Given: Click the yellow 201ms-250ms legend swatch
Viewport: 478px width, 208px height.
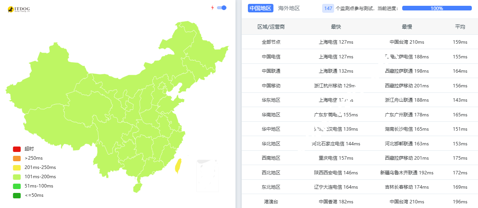Looking at the screenshot, I should tap(17, 167).
